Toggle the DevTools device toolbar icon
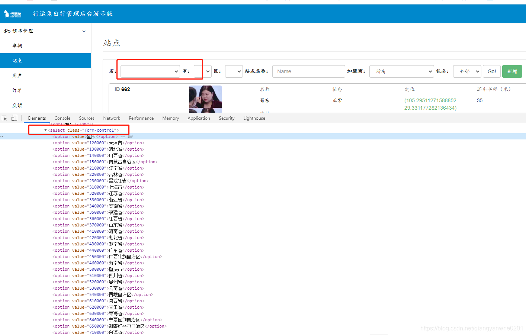This screenshot has height=335, width=526. pos(14,118)
